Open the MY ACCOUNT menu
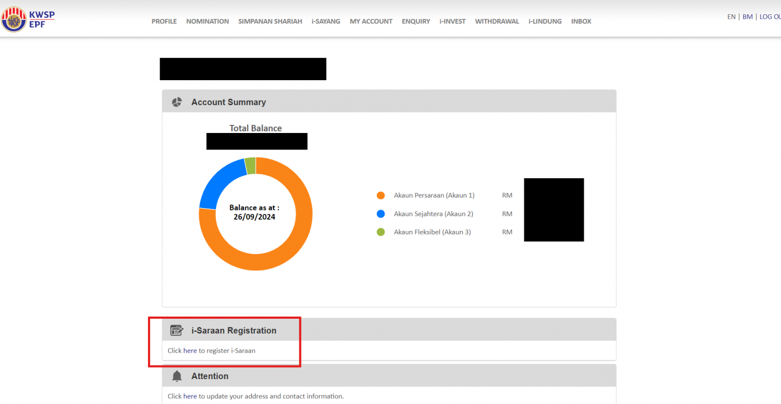Viewport: 781px width, 404px height. [371, 21]
